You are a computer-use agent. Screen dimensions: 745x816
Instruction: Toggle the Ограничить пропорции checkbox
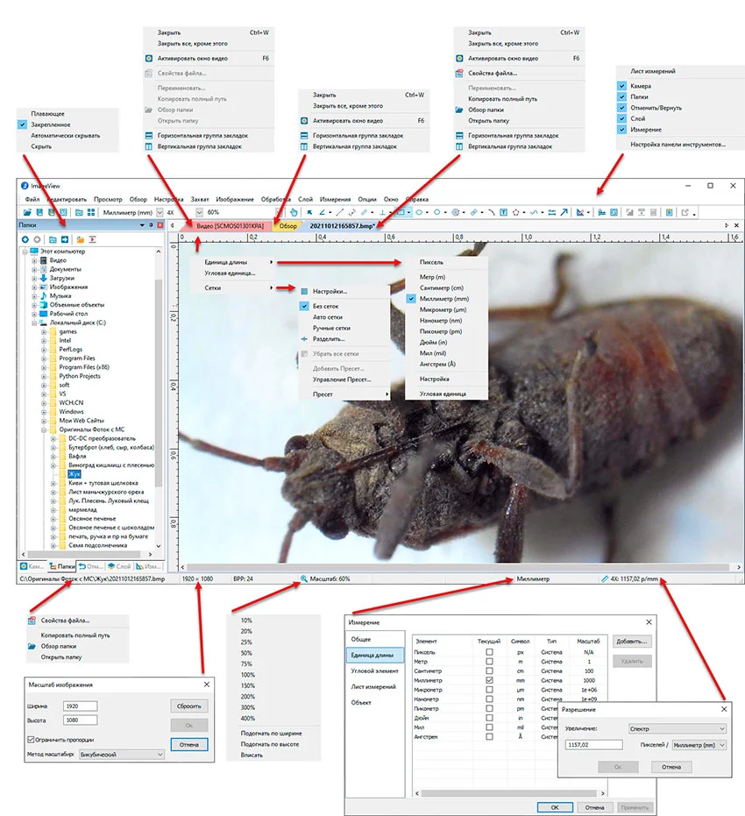[31, 739]
